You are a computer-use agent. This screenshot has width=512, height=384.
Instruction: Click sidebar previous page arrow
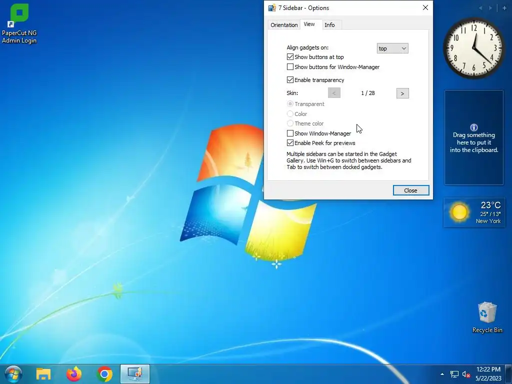pos(480,8)
